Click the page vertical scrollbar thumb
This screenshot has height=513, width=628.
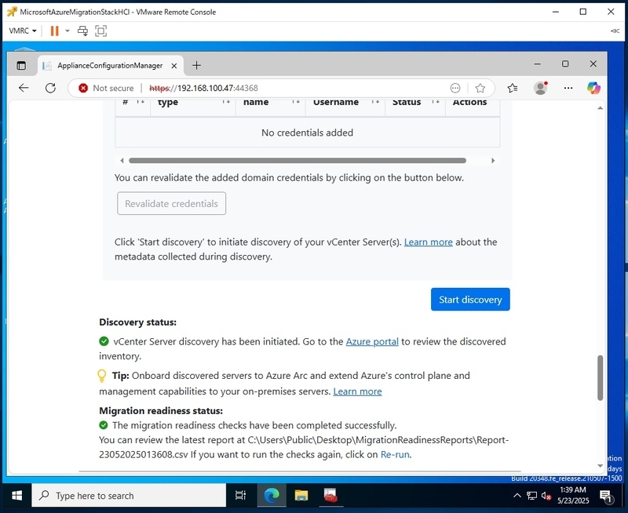tap(600, 377)
